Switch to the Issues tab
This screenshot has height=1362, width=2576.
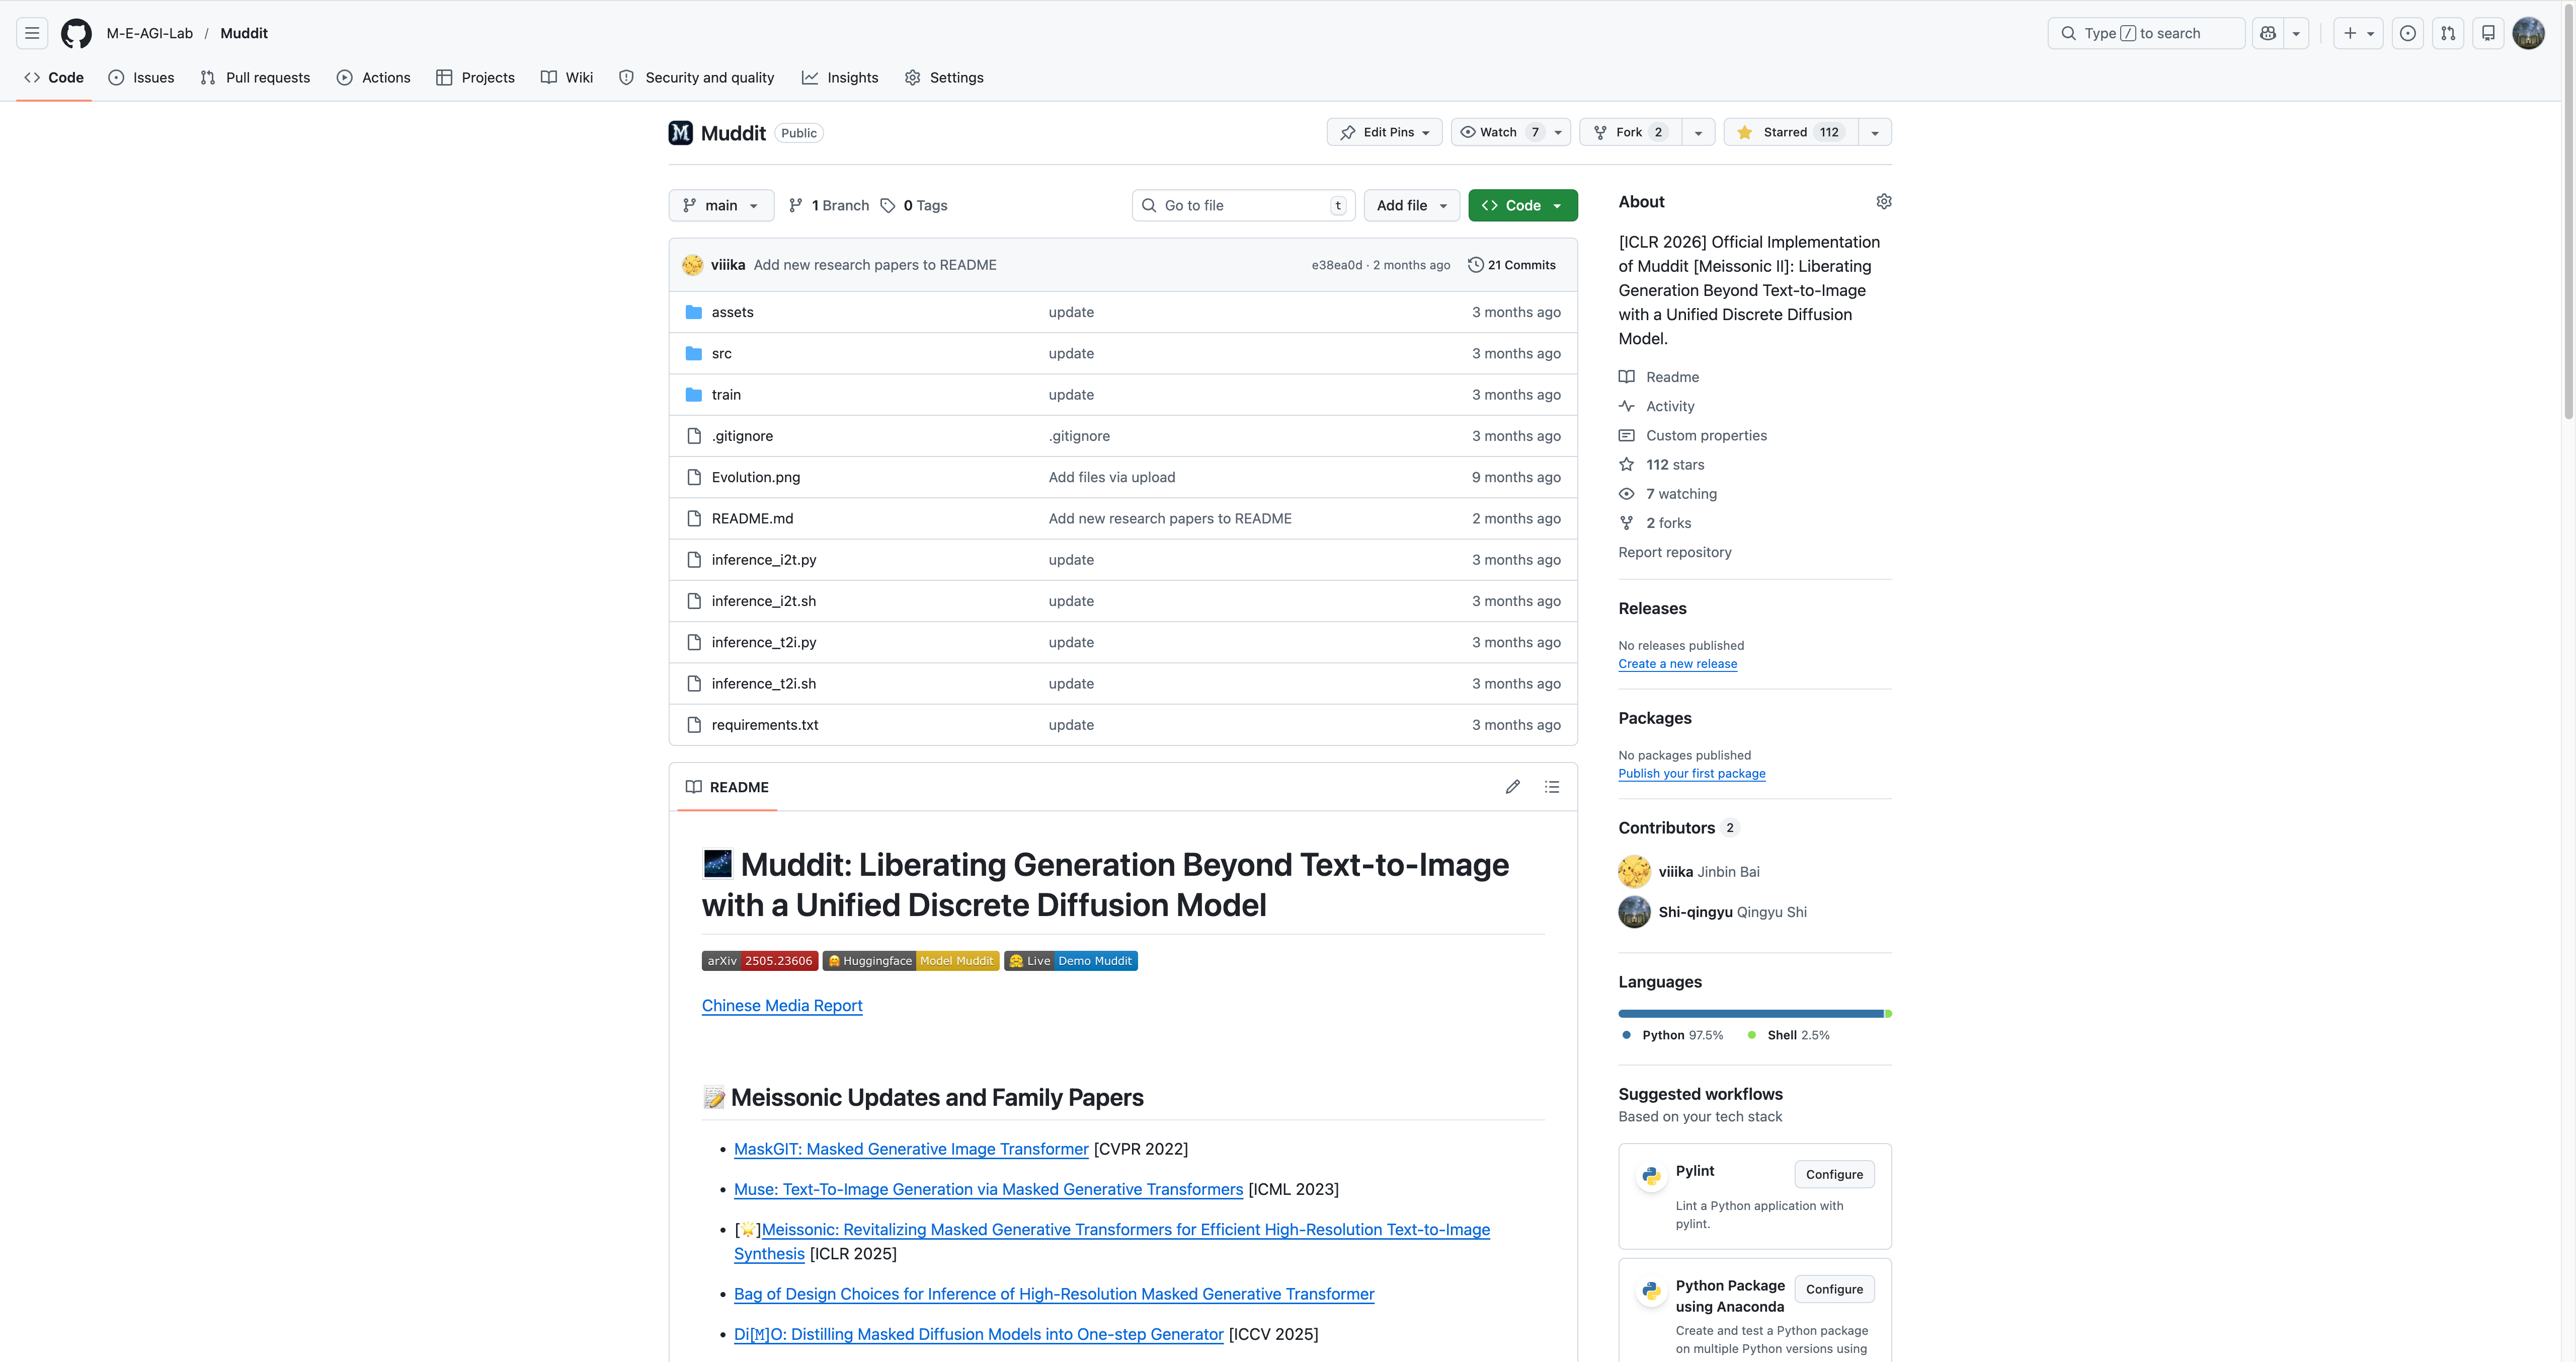pyautogui.click(x=141, y=77)
